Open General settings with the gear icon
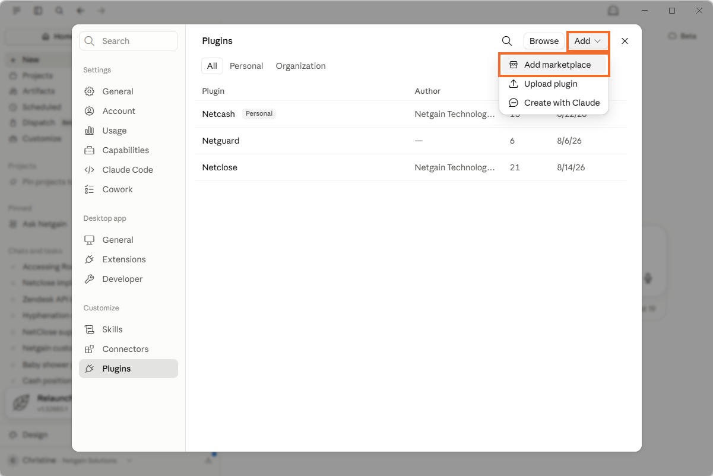713x476 pixels. pos(89,91)
